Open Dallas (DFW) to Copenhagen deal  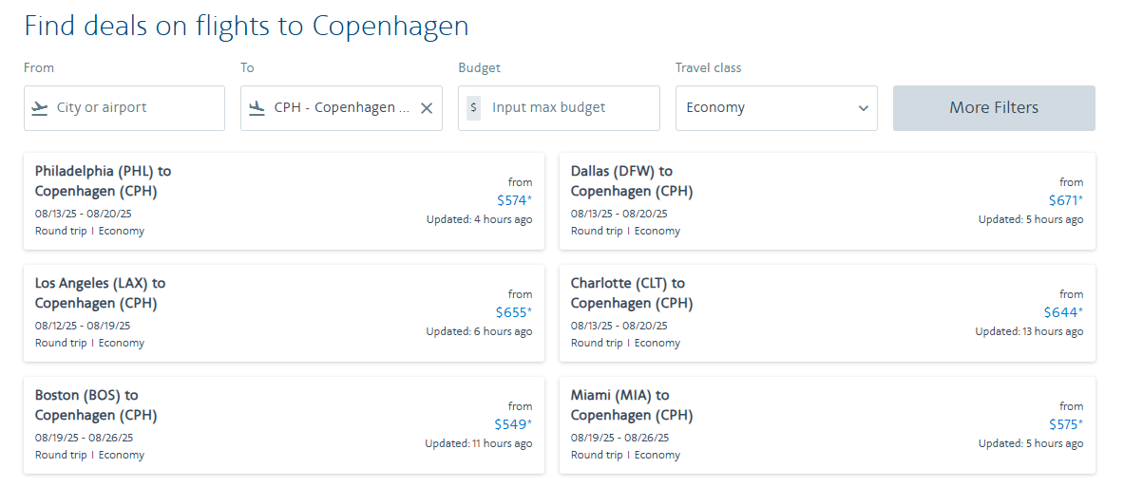tap(828, 201)
